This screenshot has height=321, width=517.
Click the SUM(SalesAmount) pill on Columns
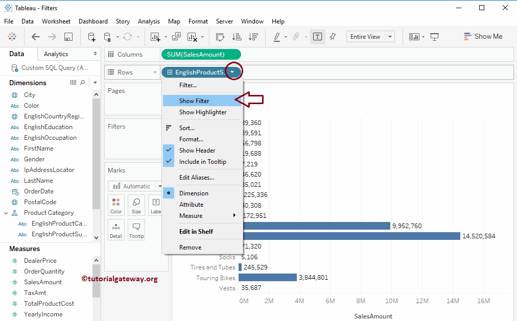[x=201, y=54]
